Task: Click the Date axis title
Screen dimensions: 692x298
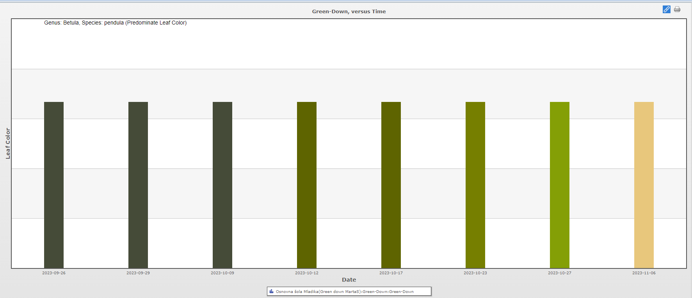Action: [349, 280]
